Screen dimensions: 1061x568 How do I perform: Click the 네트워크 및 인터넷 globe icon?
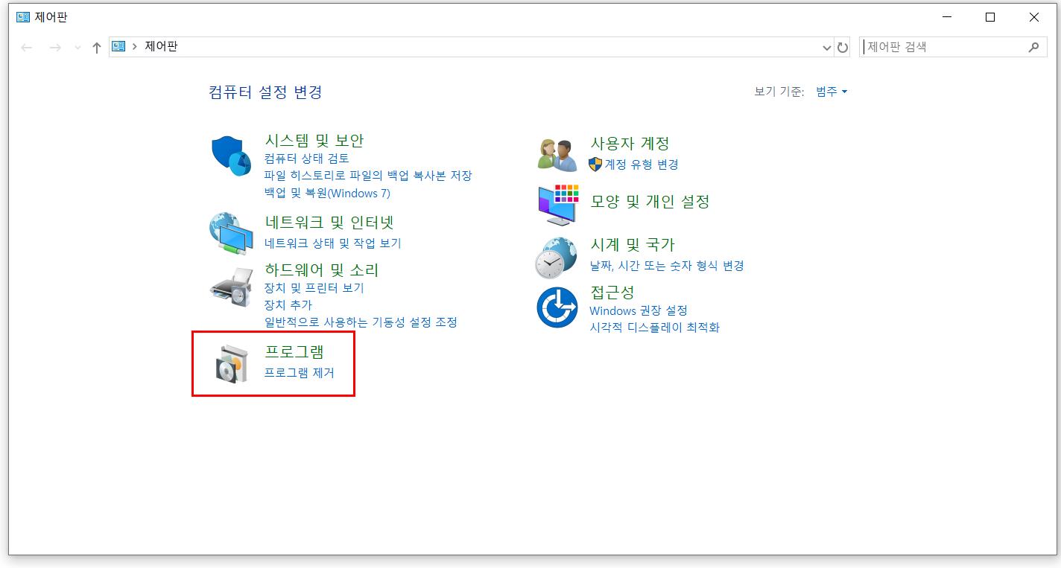pyautogui.click(x=231, y=234)
